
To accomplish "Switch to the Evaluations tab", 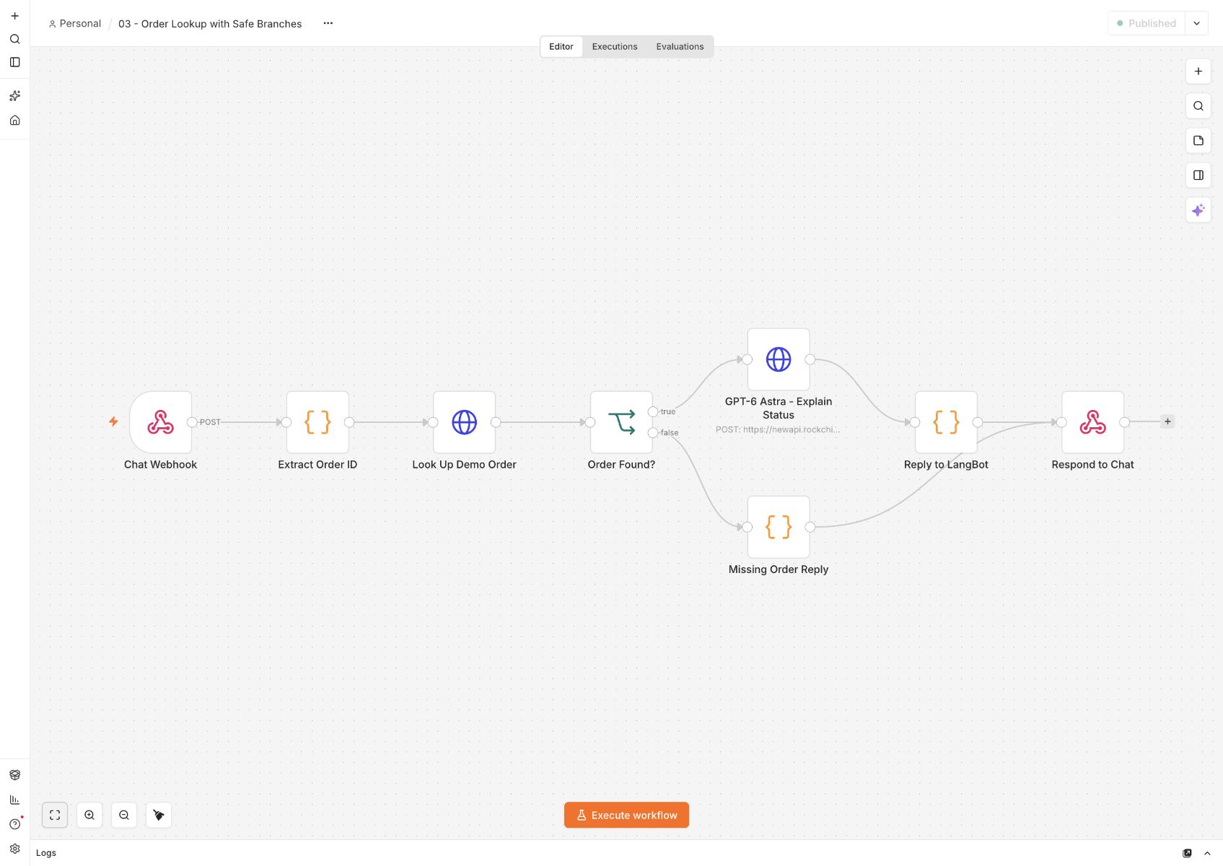I will (x=680, y=47).
